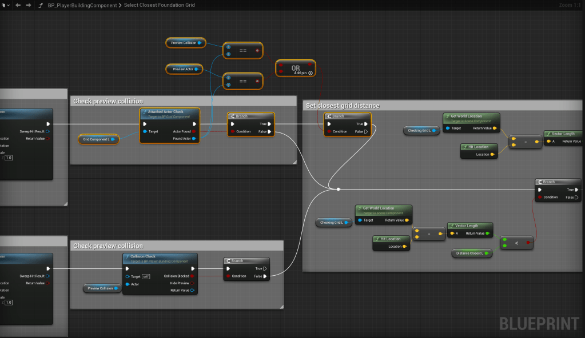
Task: Click the forward navigation arrow
Action: [28, 5]
